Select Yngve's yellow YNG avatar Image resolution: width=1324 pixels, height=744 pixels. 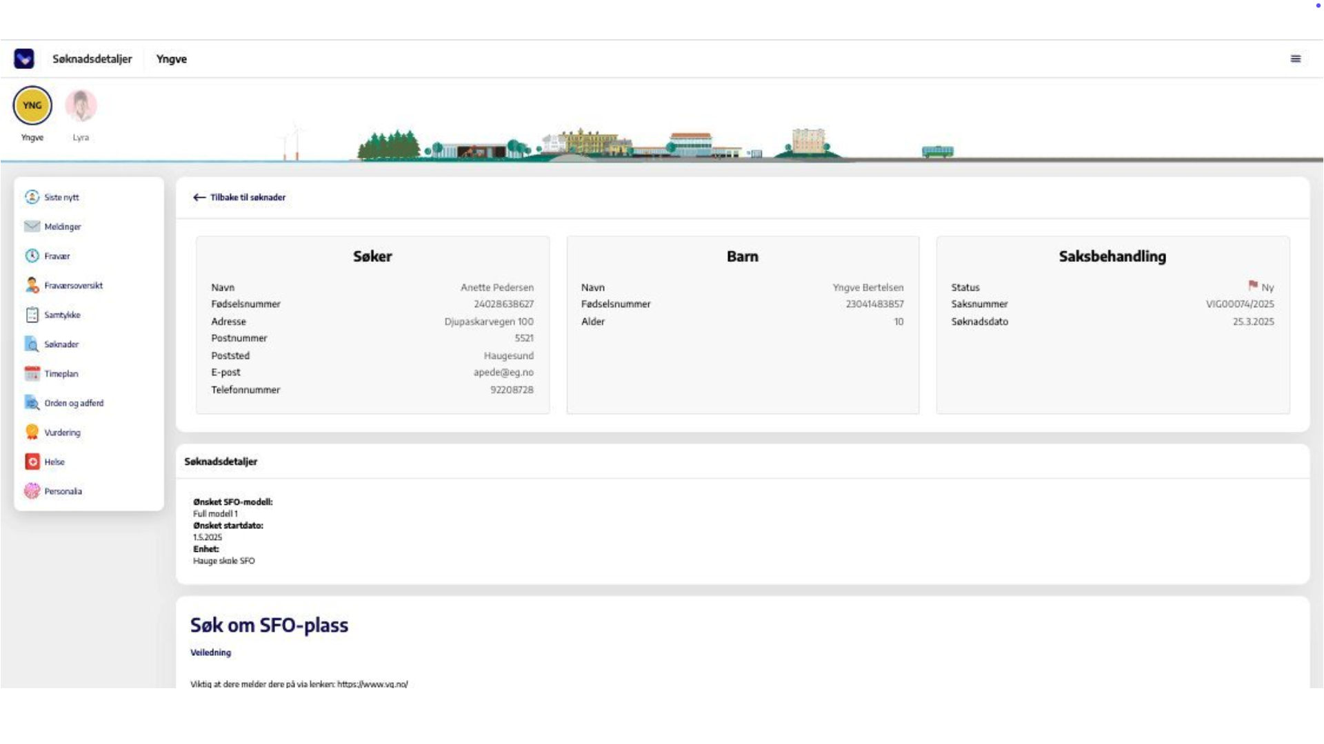tap(32, 105)
